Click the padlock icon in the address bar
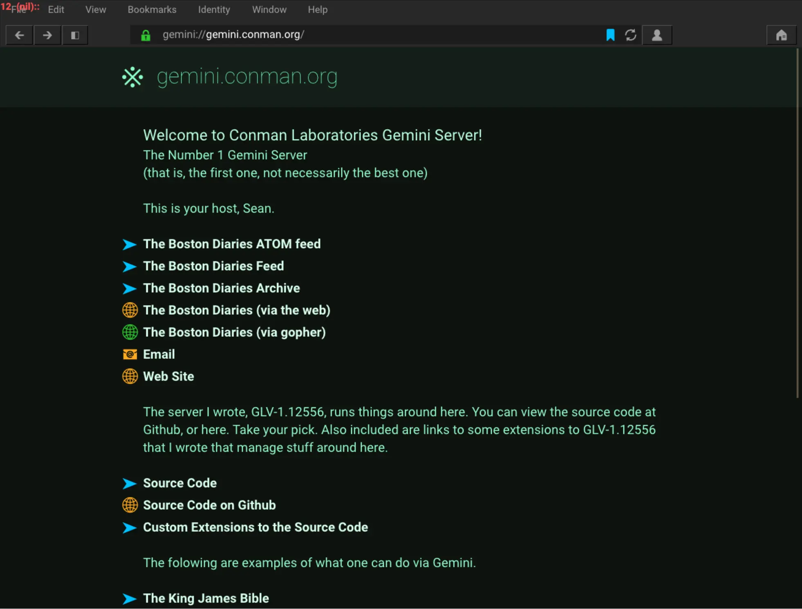This screenshot has width=802, height=609. [x=146, y=35]
